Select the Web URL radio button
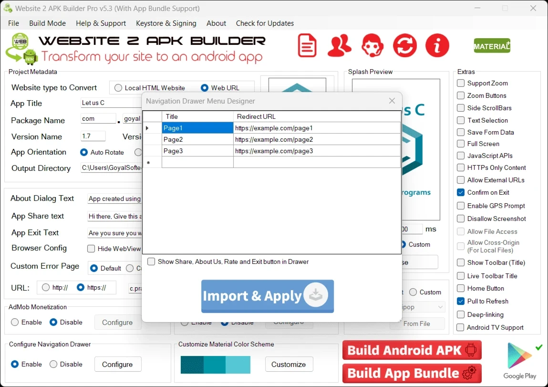 (x=205, y=88)
